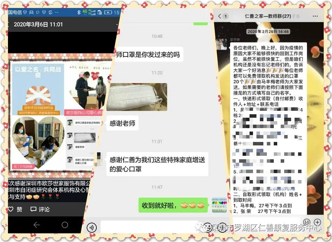Tap the plus attachment icon in 教师群 chat

point(317,222)
